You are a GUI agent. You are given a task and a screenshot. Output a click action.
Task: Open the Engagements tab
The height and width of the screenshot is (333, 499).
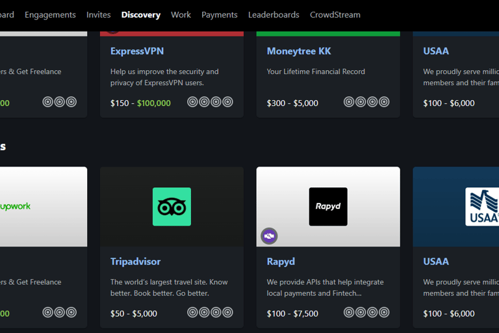[50, 15]
